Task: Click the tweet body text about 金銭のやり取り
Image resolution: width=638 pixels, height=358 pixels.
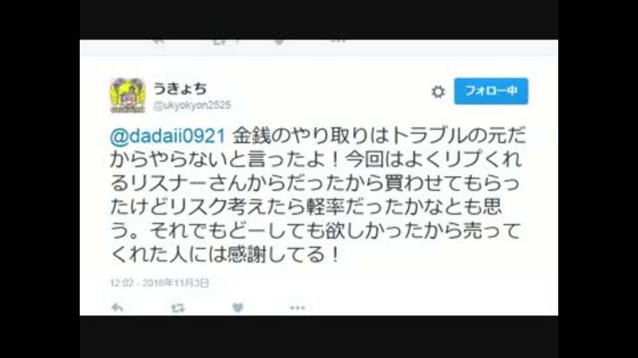Action: [x=318, y=195]
